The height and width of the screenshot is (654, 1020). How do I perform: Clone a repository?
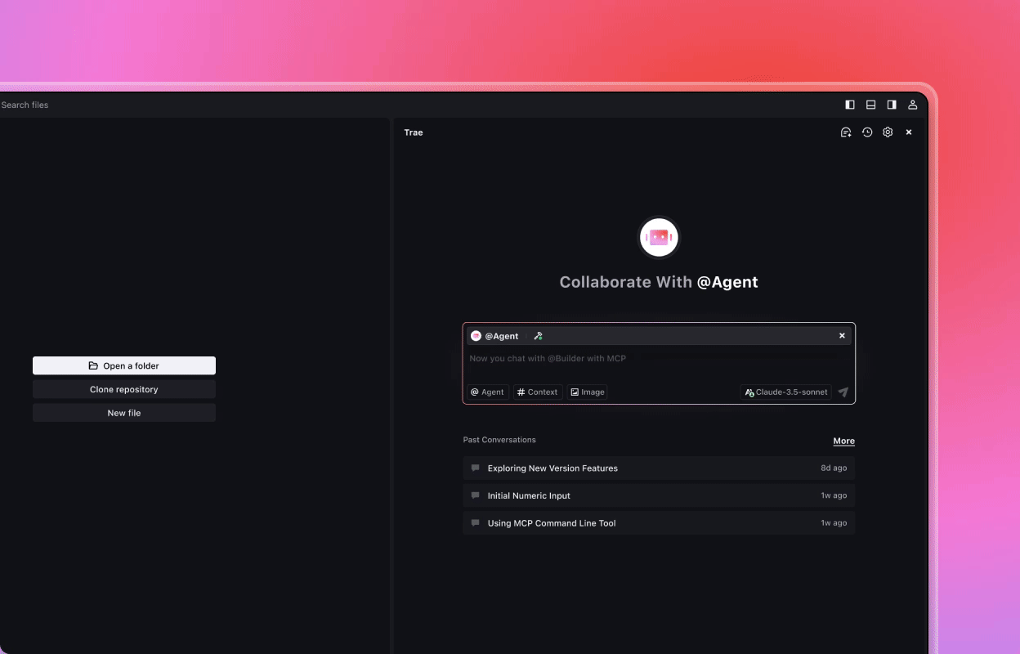click(x=123, y=389)
